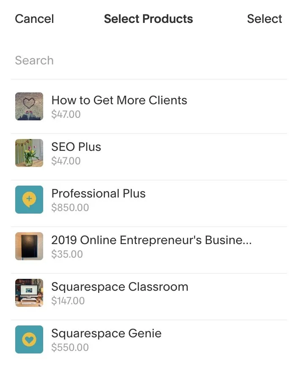Tap the black planner thumbnail
The height and width of the screenshot is (367, 297).
[29, 246]
